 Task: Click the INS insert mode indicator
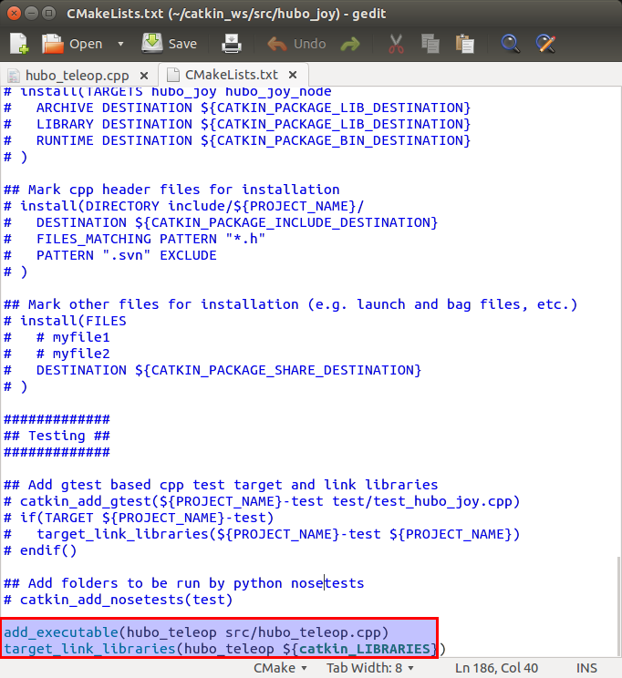coord(586,668)
